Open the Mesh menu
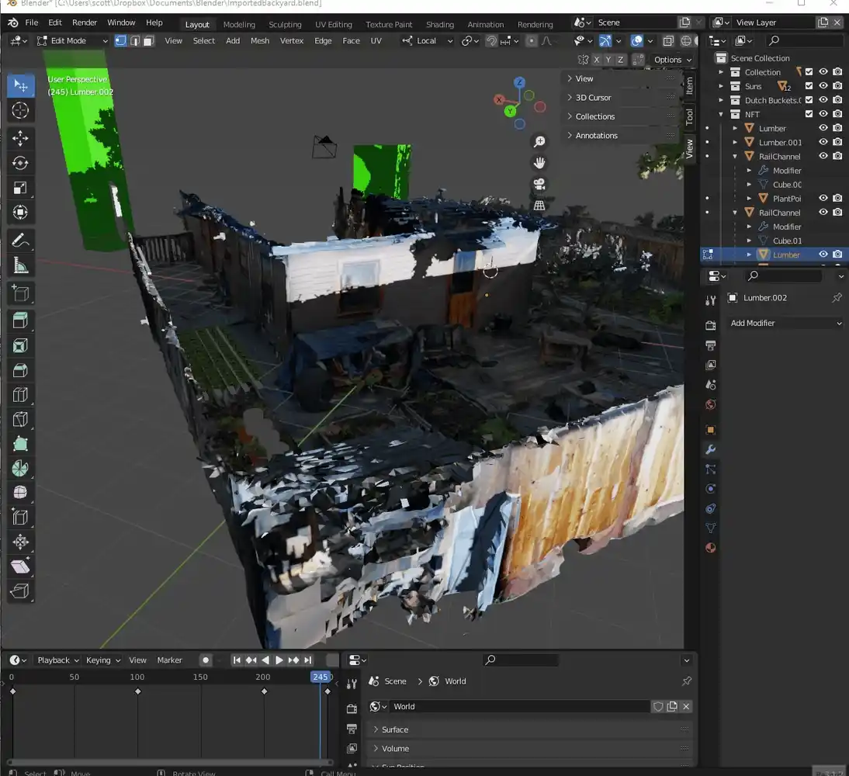The image size is (849, 776). pyautogui.click(x=260, y=40)
